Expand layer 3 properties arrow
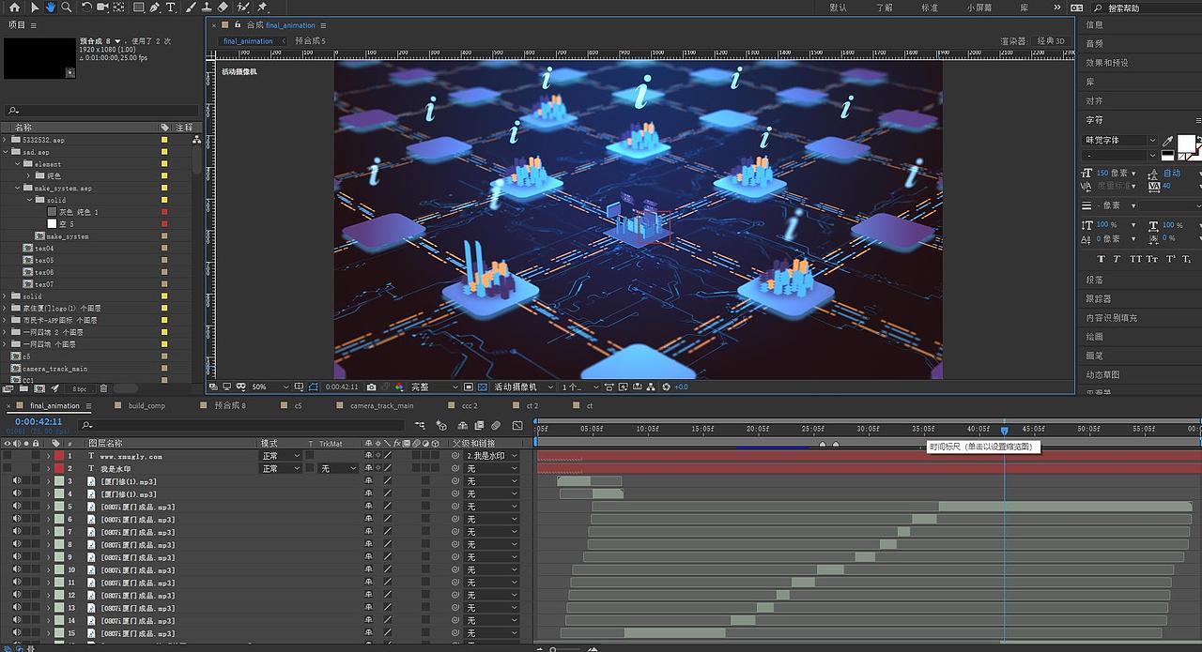 48,481
